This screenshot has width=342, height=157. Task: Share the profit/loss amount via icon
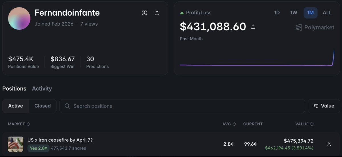253,27
